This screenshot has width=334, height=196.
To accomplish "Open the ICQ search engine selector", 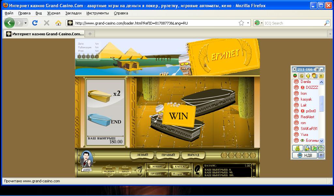I will (259, 23).
